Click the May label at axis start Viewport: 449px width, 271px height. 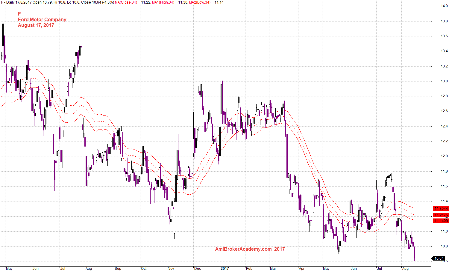pyautogui.click(x=9, y=269)
